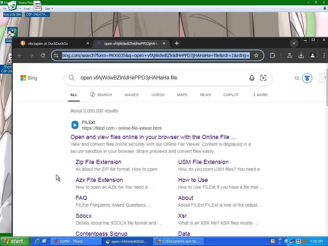328x246 pixels.
Task: Go to the Bing logo home
Action: 29,78
